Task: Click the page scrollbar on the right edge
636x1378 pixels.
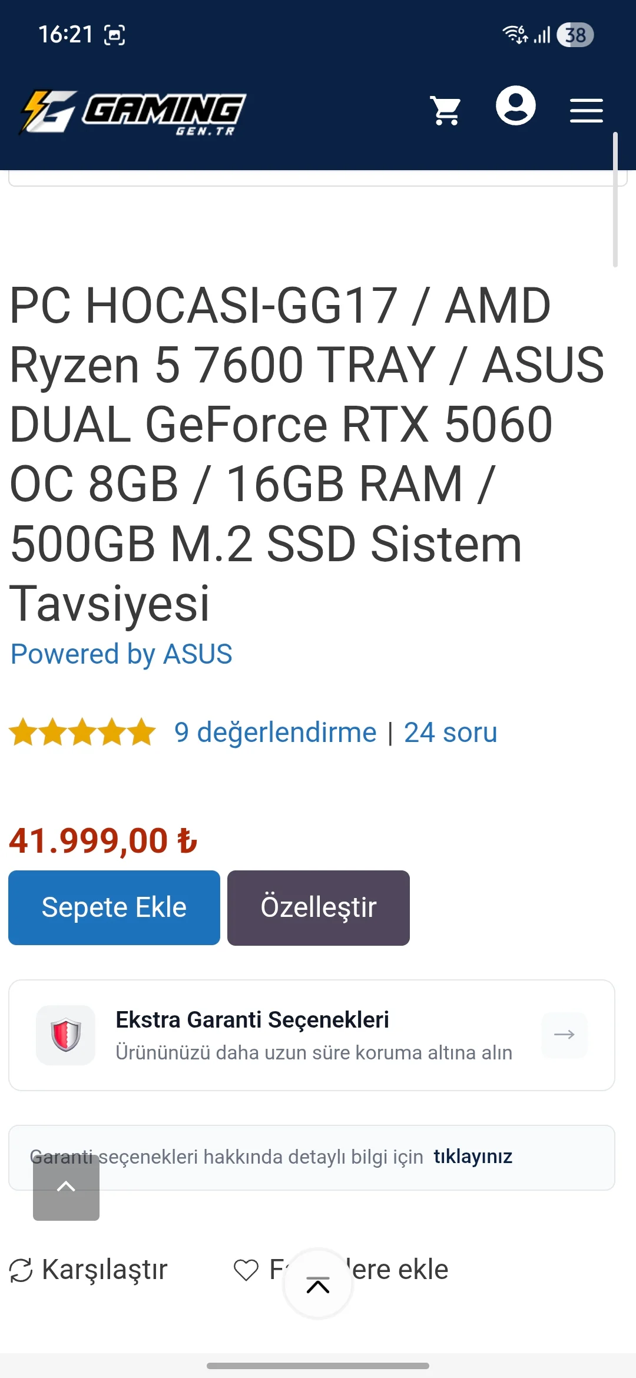Action: click(x=615, y=200)
